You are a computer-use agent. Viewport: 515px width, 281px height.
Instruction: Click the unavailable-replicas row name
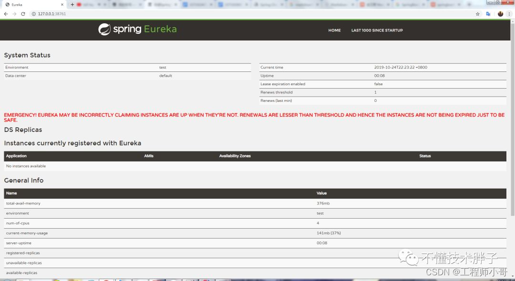pos(24,262)
